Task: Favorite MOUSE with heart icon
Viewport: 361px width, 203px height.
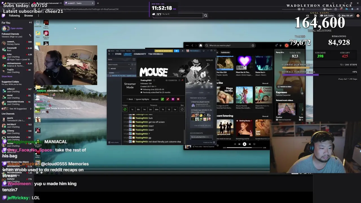Action: pos(211,87)
